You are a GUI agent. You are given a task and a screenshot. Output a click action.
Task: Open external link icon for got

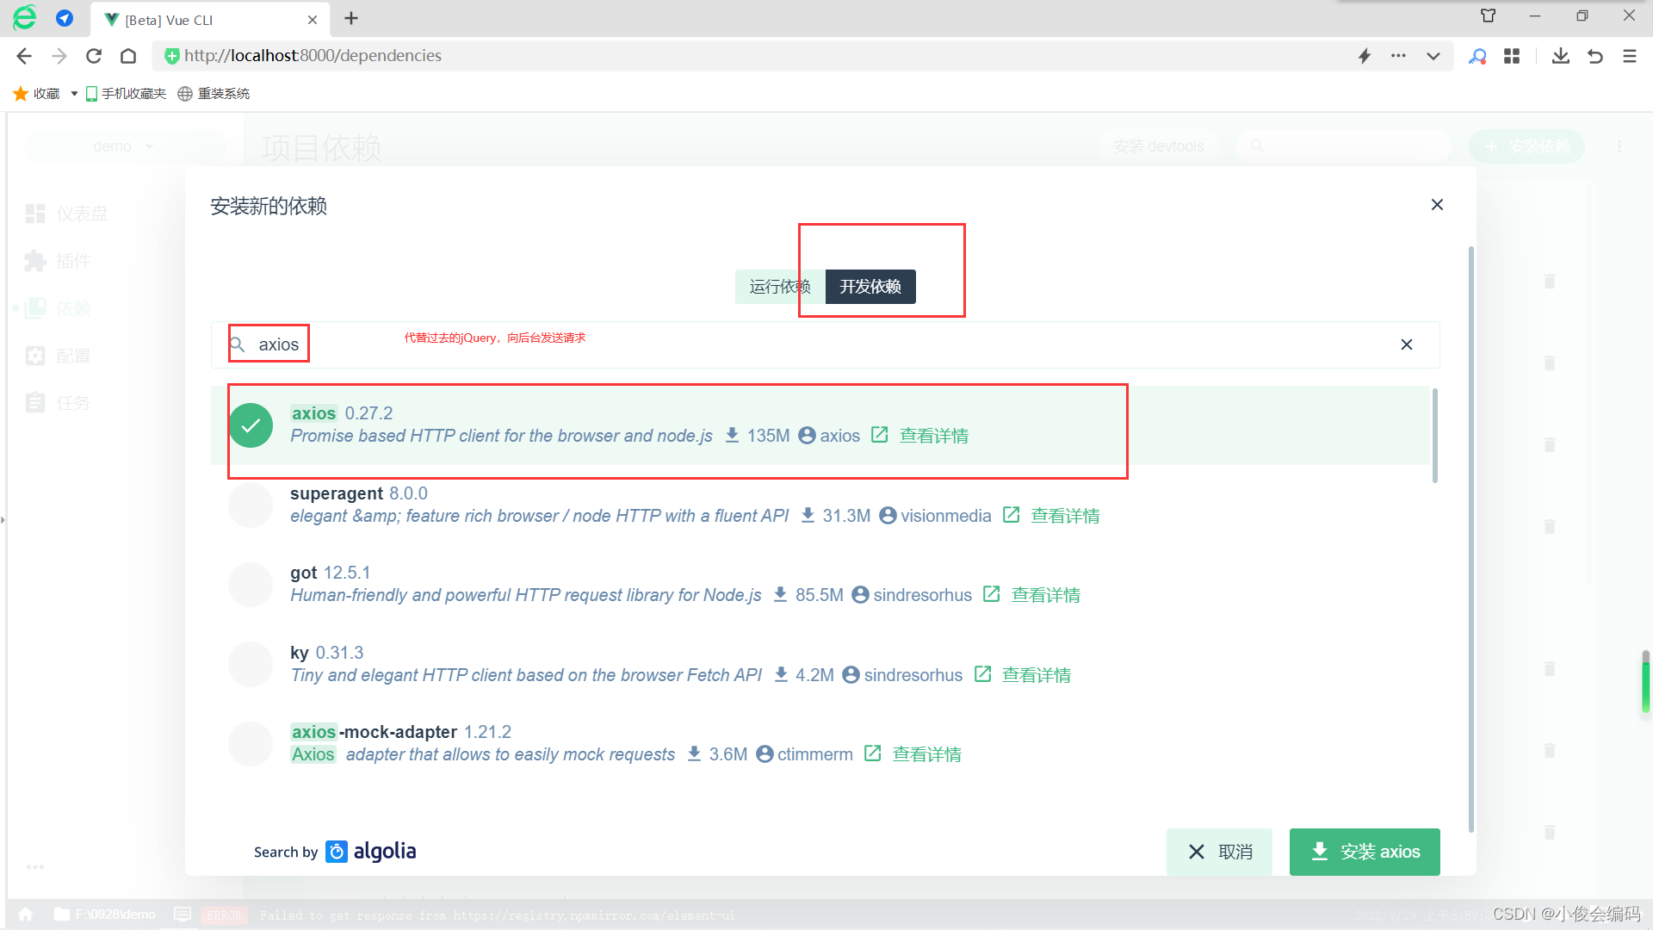point(991,594)
